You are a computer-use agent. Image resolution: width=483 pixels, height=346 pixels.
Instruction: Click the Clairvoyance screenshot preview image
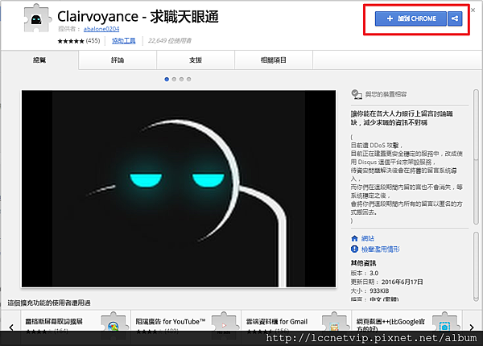pyautogui.click(x=179, y=189)
